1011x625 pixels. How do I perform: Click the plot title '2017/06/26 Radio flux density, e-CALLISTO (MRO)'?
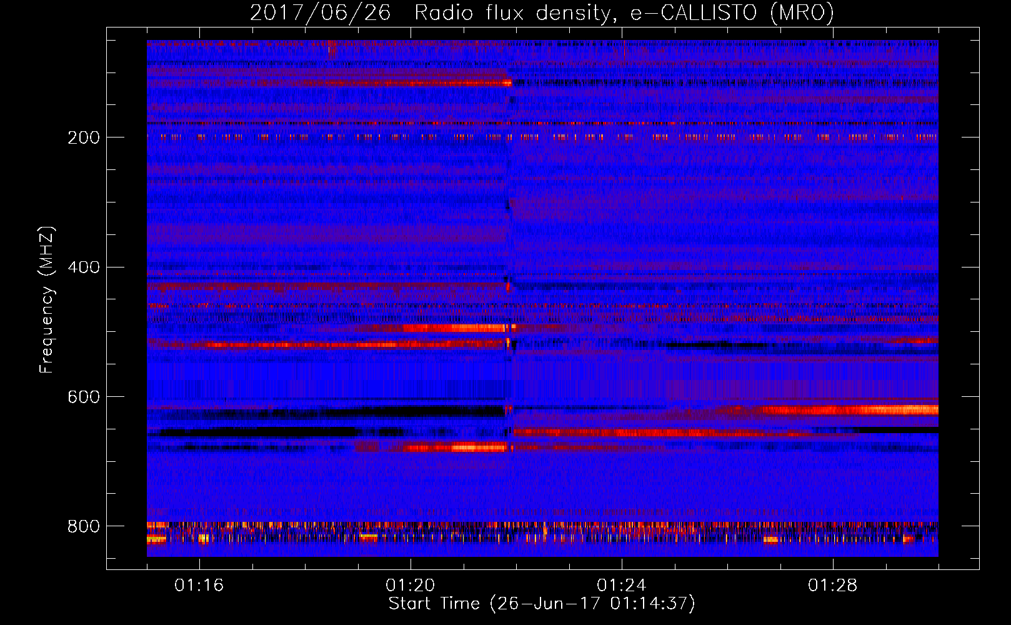pos(542,12)
